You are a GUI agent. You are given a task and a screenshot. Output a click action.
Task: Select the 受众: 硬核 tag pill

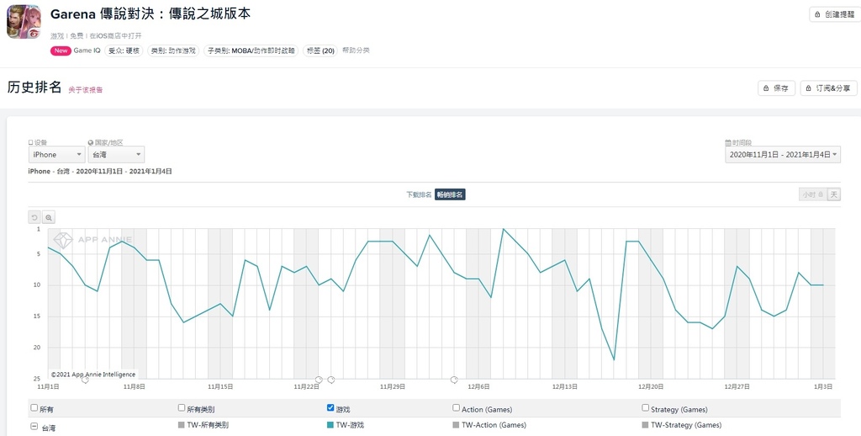click(x=124, y=51)
